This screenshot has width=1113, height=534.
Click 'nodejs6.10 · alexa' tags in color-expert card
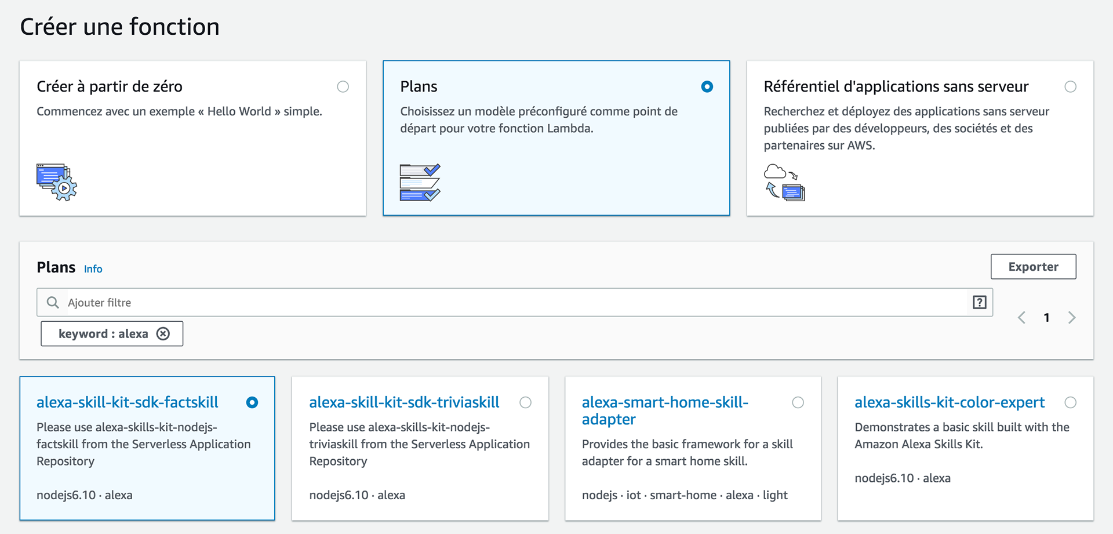(x=903, y=478)
